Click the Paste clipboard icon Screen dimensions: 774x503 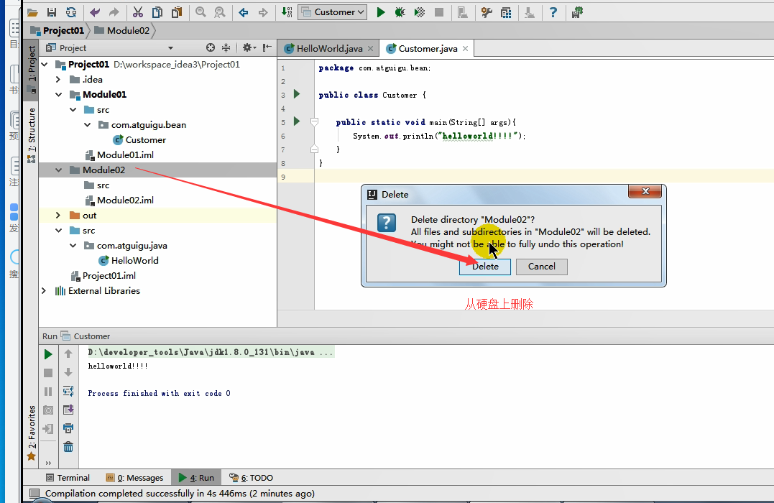click(177, 12)
